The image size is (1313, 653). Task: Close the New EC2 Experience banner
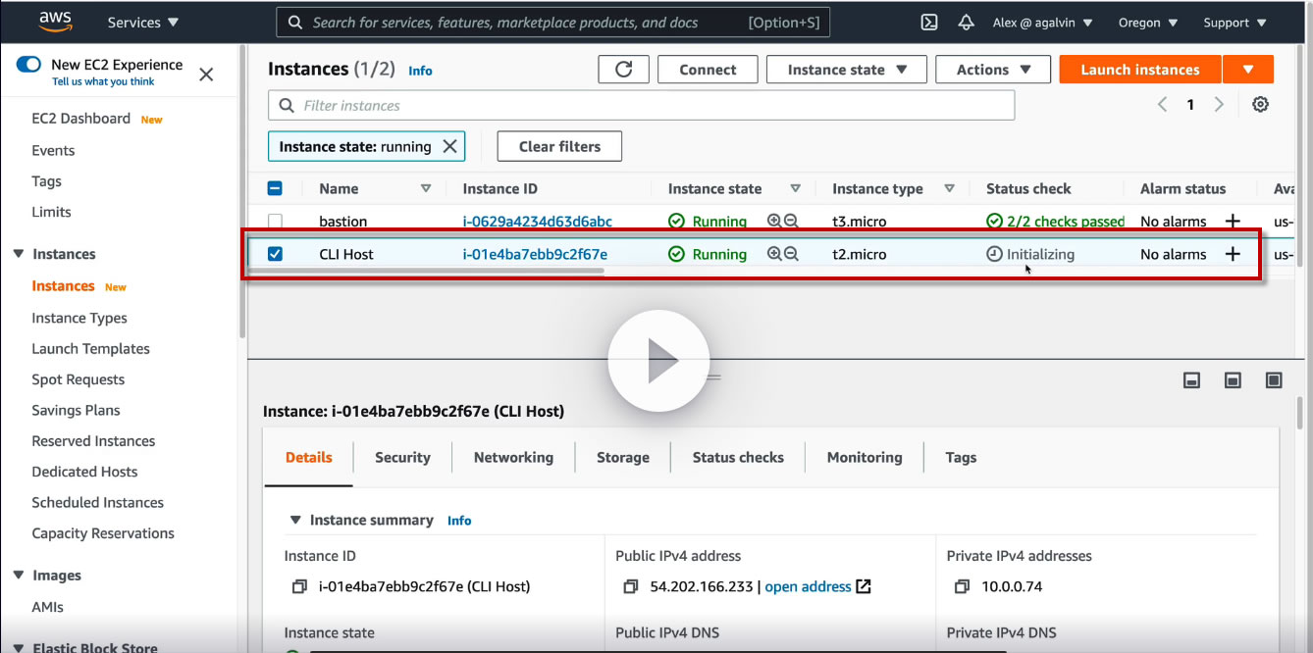(x=206, y=74)
